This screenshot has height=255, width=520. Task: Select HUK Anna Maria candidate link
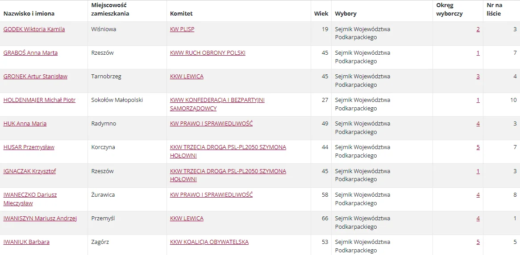point(25,124)
